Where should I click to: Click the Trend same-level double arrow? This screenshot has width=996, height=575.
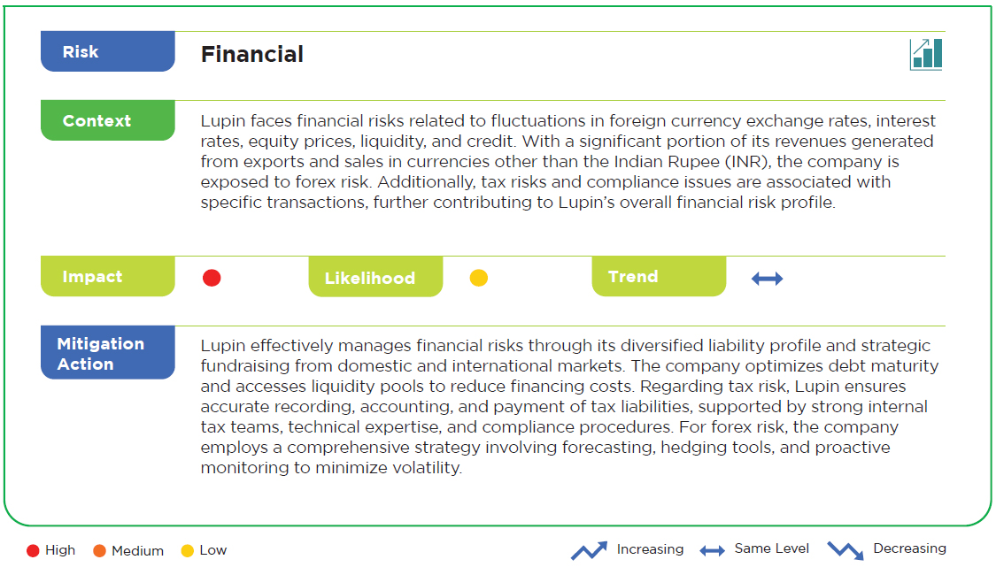(x=768, y=279)
